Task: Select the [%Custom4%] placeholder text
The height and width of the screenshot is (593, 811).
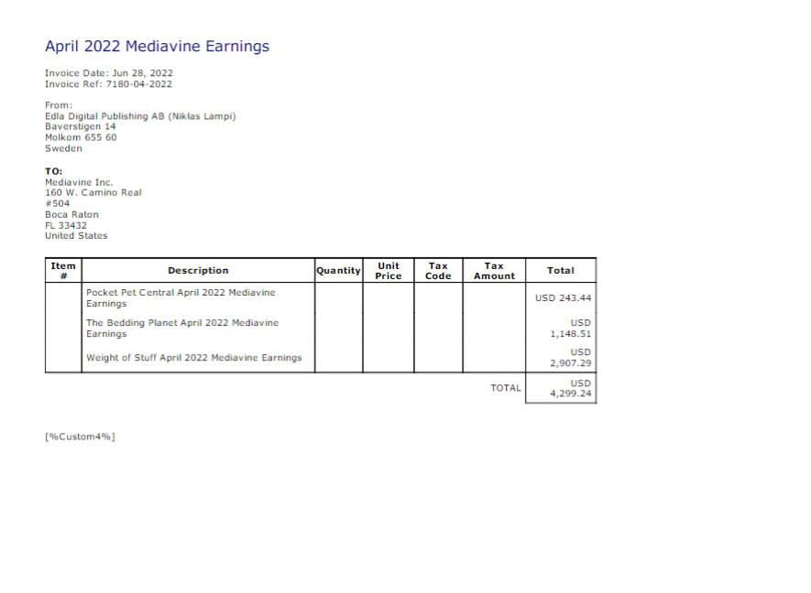Action: pyautogui.click(x=80, y=437)
